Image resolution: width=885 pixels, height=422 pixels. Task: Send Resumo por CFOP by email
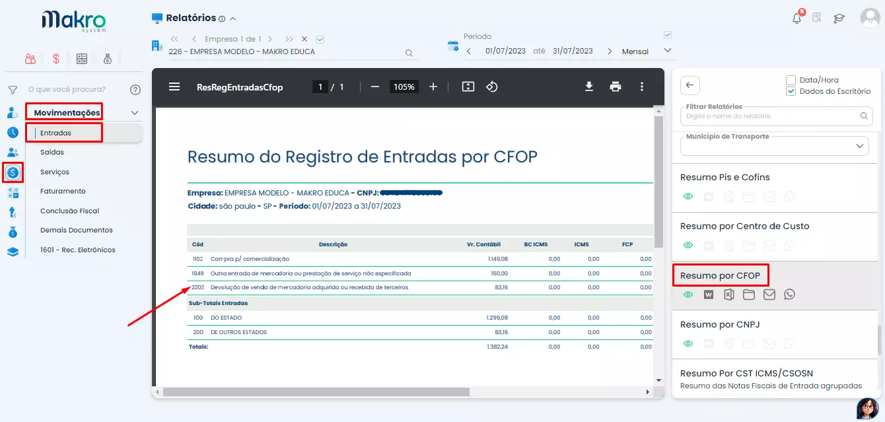click(x=769, y=295)
